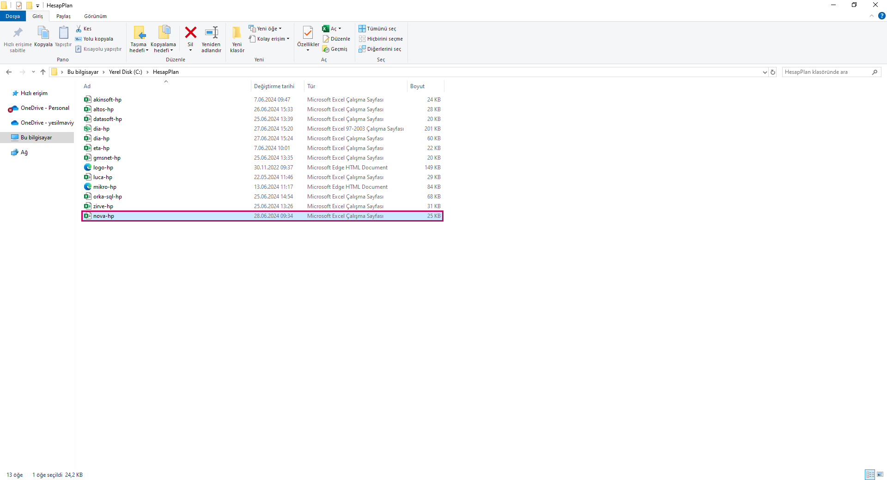Select the orka-sql-hp file
The width and height of the screenshot is (887, 480).
click(262, 197)
